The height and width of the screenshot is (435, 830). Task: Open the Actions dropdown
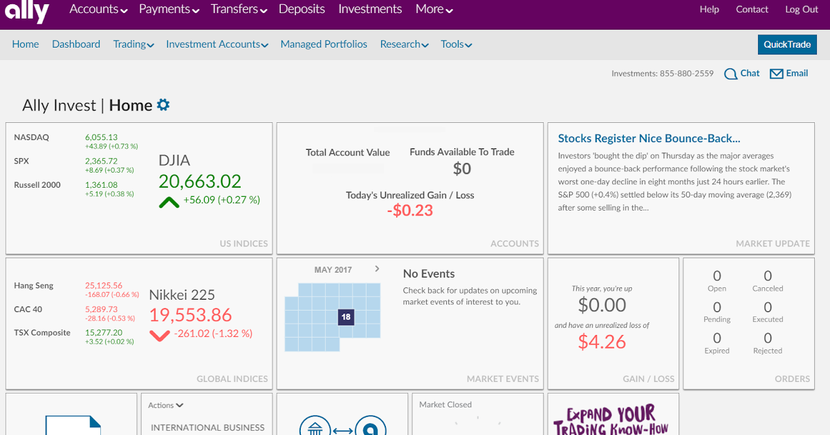166,405
